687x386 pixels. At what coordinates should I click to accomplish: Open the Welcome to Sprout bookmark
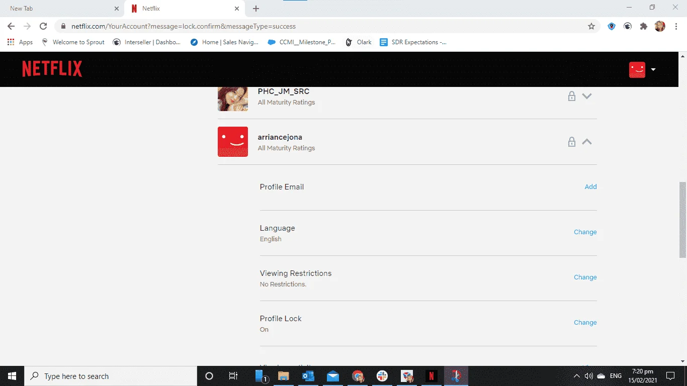(73, 42)
